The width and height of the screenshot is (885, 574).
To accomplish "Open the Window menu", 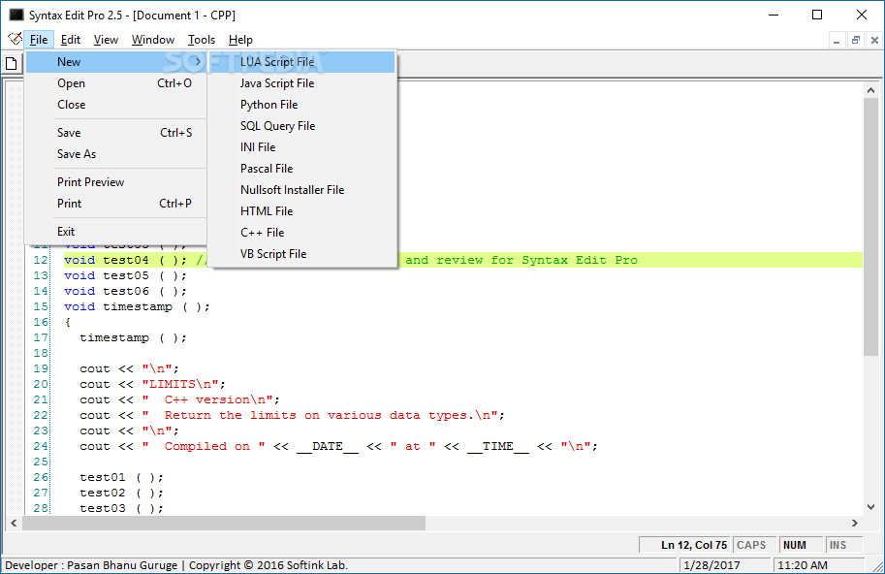I will pyautogui.click(x=153, y=40).
